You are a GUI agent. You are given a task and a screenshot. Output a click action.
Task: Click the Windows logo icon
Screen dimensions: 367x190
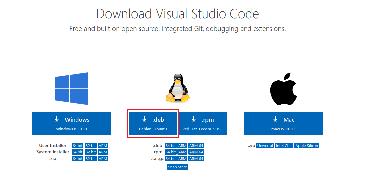[72, 88]
